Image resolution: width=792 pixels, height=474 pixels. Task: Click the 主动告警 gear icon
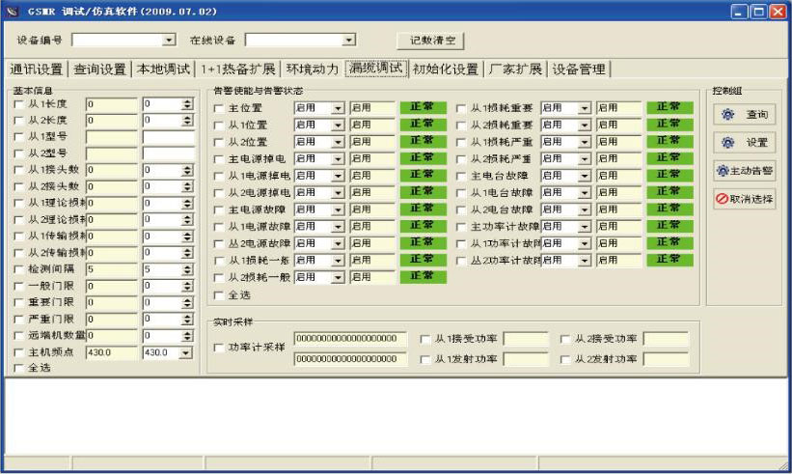pos(722,171)
